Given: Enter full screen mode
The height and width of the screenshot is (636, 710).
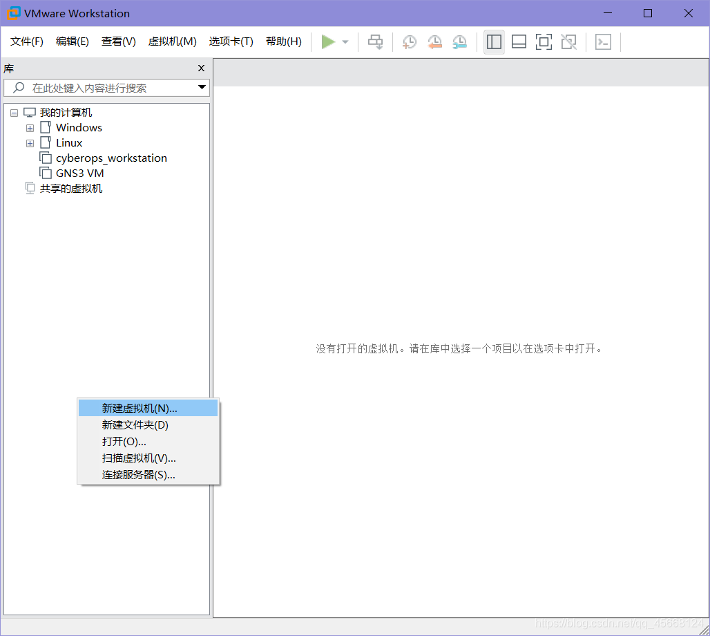Looking at the screenshot, I should click(x=544, y=41).
